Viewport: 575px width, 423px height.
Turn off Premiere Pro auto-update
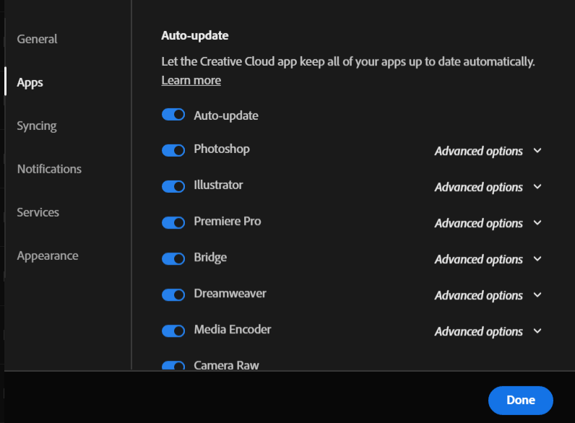[x=173, y=222]
